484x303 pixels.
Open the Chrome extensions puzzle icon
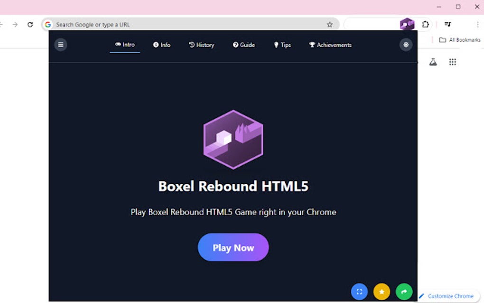click(x=425, y=24)
